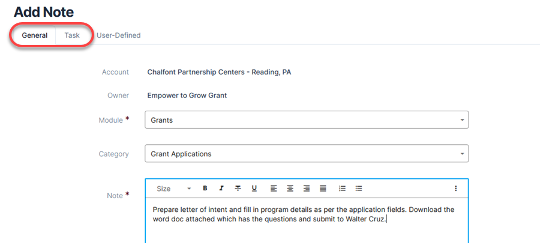The height and width of the screenshot is (243, 540).
Task: Justify the note text
Action: (323, 189)
